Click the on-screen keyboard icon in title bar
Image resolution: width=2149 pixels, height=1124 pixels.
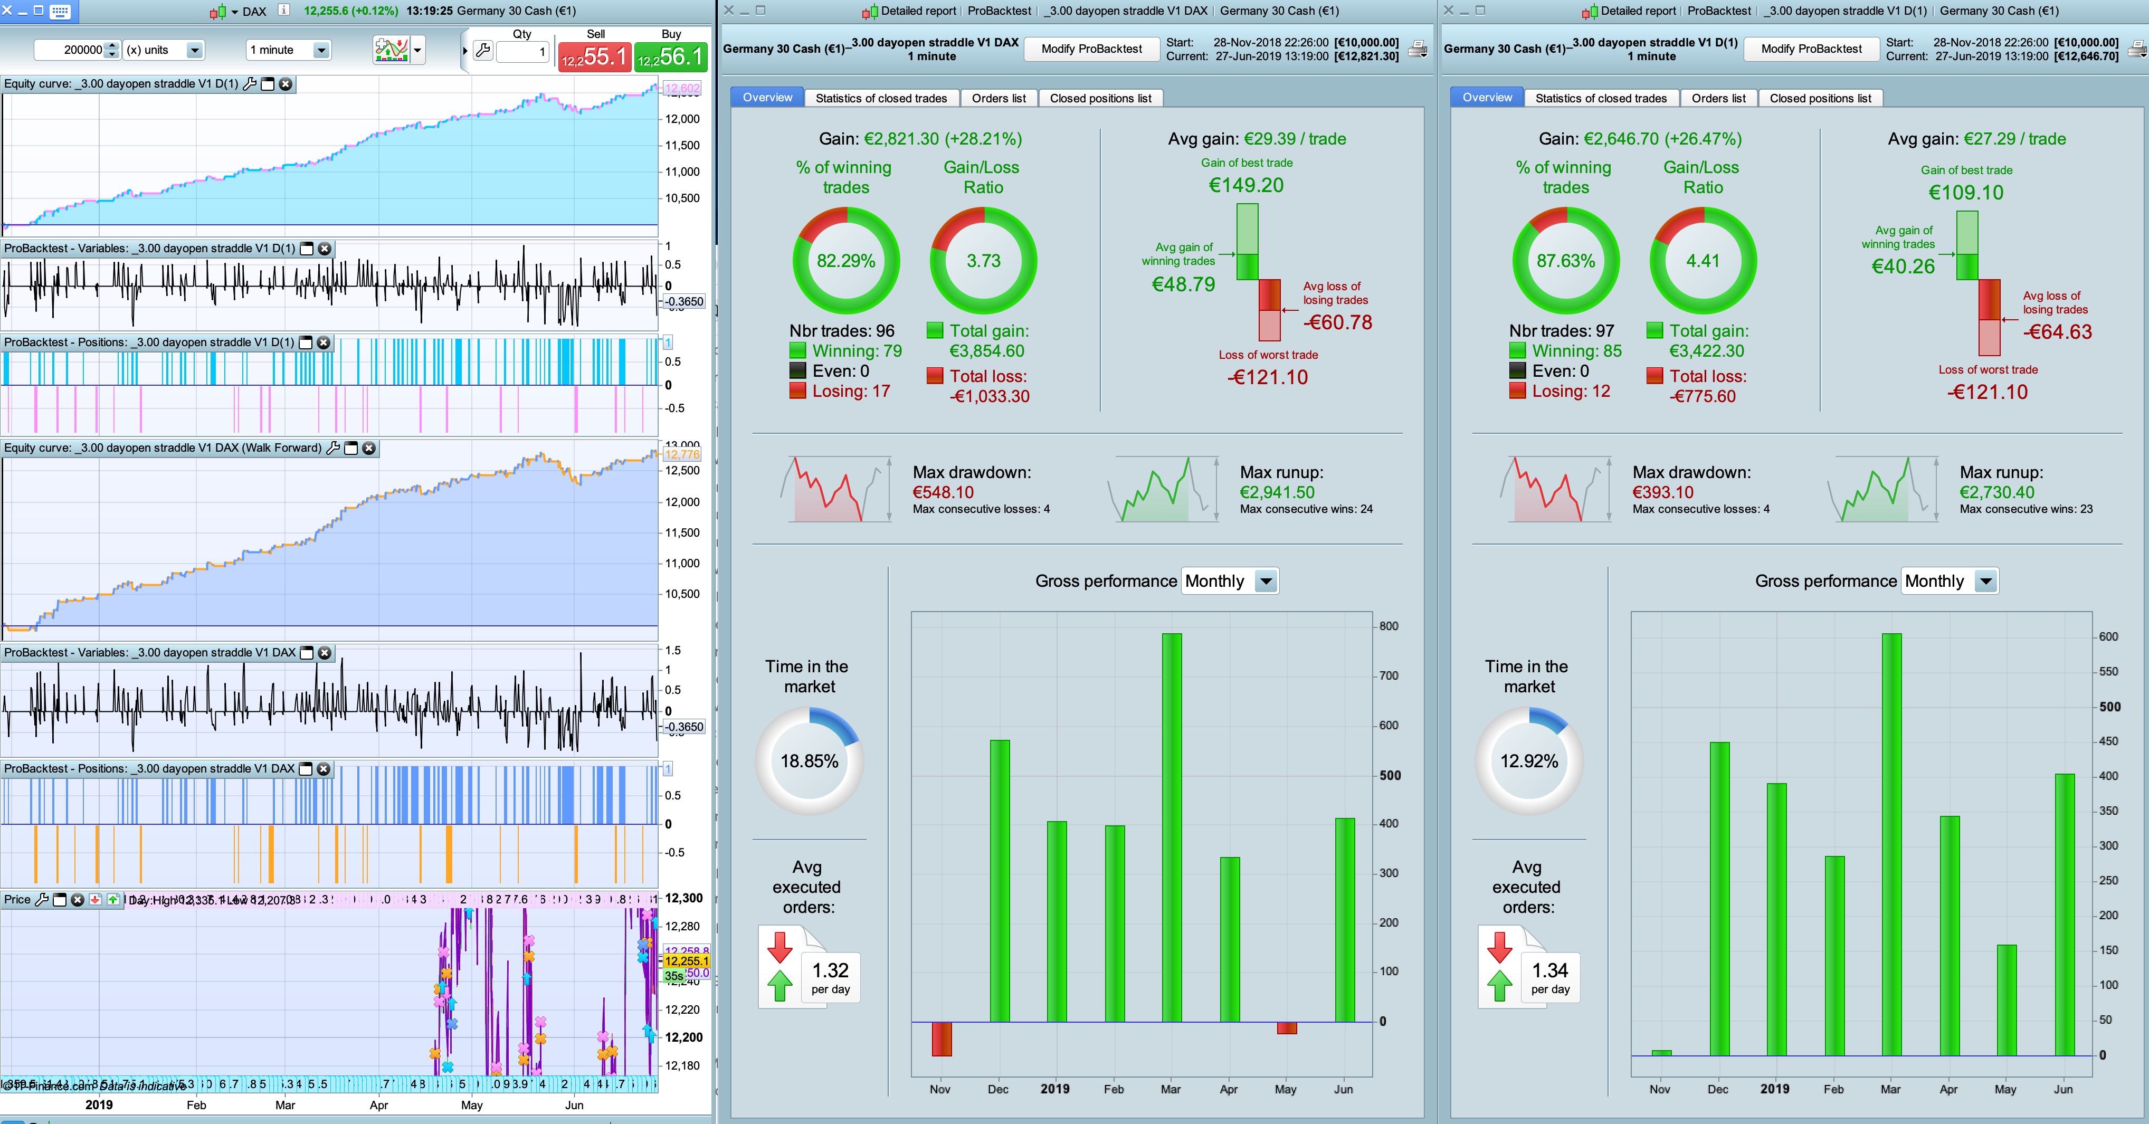click(x=60, y=11)
